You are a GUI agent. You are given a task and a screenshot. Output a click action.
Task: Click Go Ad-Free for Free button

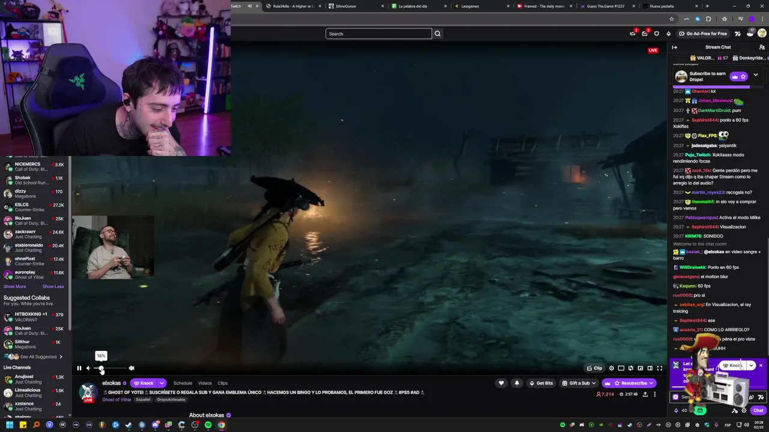click(702, 34)
